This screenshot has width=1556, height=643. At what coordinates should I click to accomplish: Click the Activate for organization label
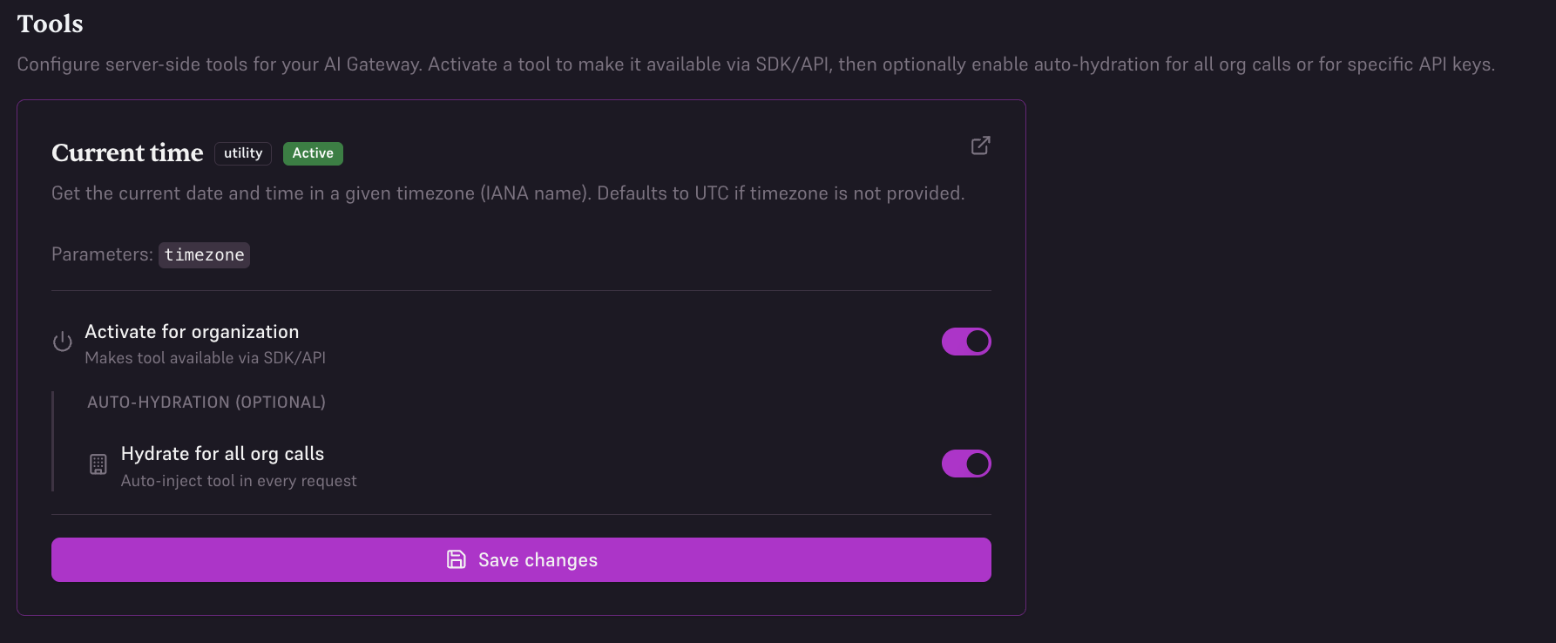(x=192, y=332)
